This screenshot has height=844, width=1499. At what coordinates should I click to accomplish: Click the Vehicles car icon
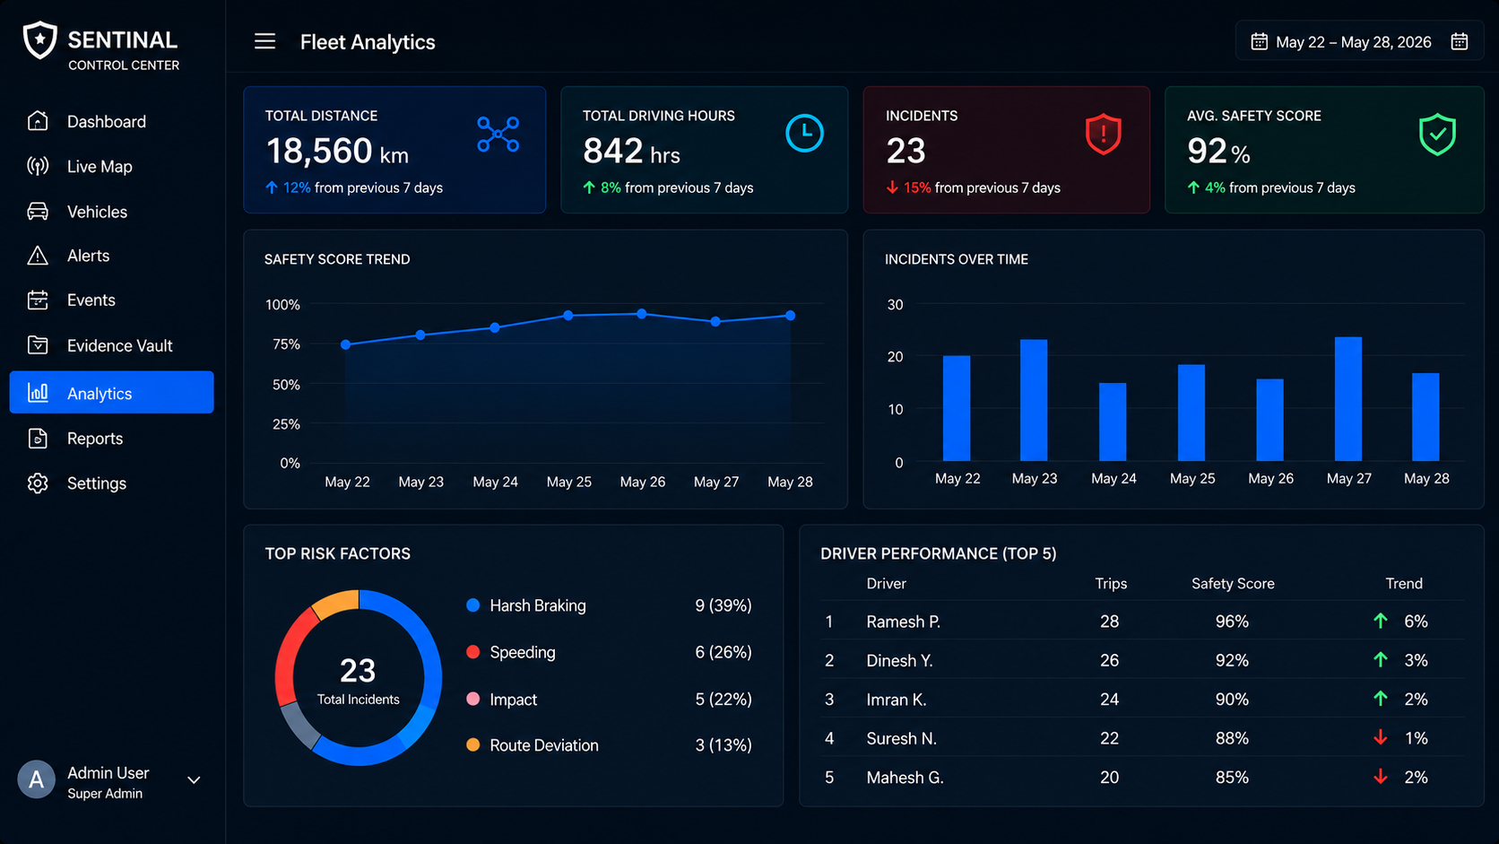(x=38, y=212)
